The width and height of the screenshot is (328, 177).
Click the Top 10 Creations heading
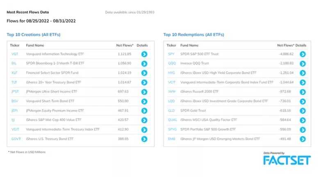[34, 35]
